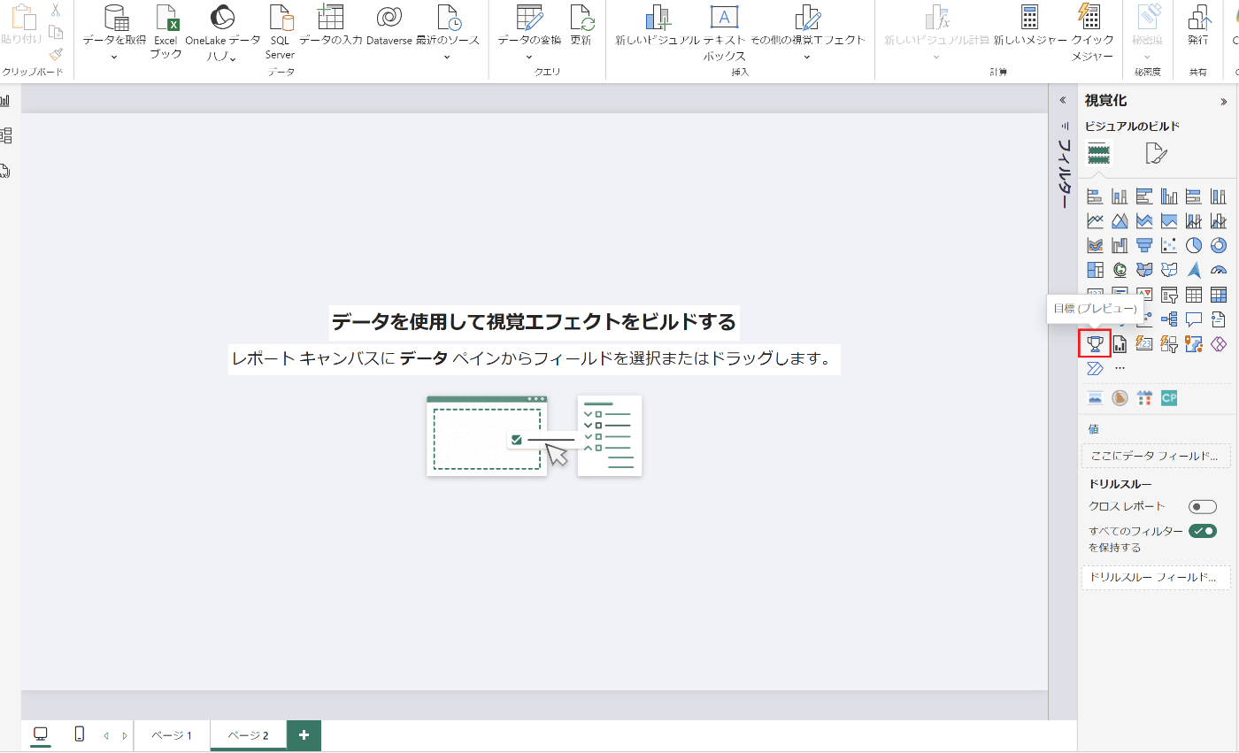Select the waterfall chart visual
The height and width of the screenshot is (753, 1239).
1120,245
